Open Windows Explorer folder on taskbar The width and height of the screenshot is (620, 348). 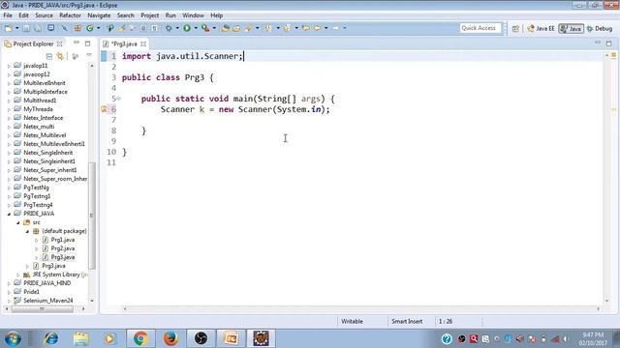(x=81, y=338)
